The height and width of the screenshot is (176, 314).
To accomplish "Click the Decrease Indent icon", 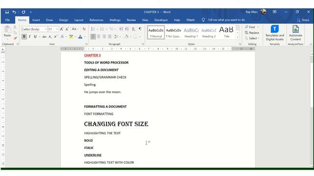I will [121, 29].
